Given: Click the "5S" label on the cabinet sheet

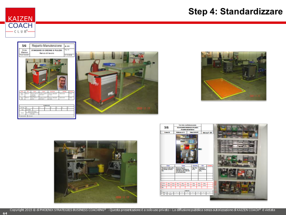Looking at the screenshot, I should coord(166,127).
